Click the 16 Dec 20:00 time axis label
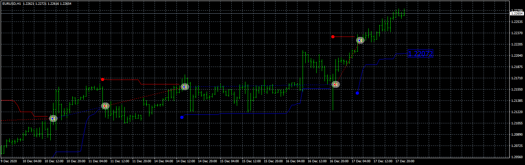The width and height of the screenshot is (525, 165). 339,161
